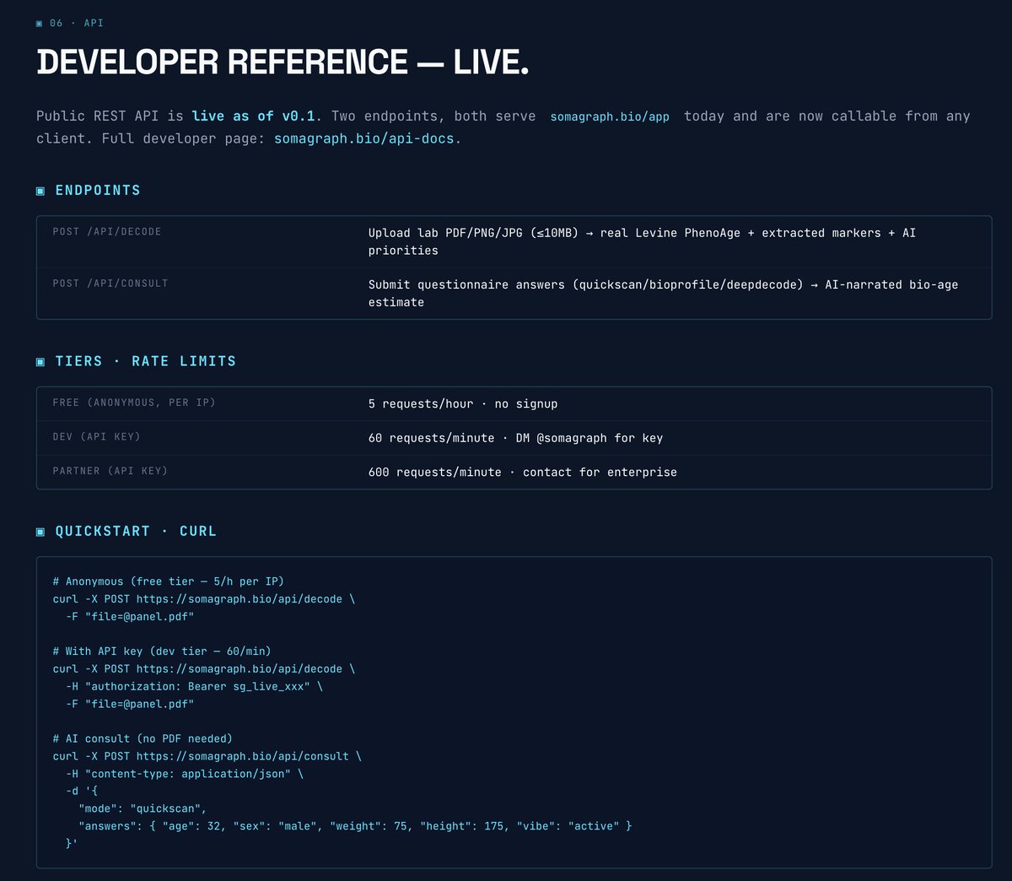Click the 'DEVELOPER REFERENCE — LIVE.' heading

pos(283,62)
